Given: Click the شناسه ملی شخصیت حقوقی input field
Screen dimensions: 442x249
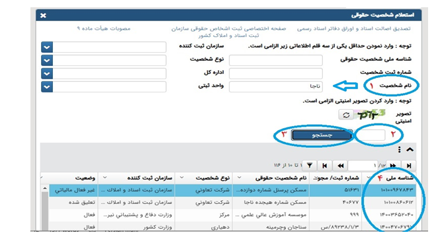Looking at the screenshot, I should click(x=276, y=60).
